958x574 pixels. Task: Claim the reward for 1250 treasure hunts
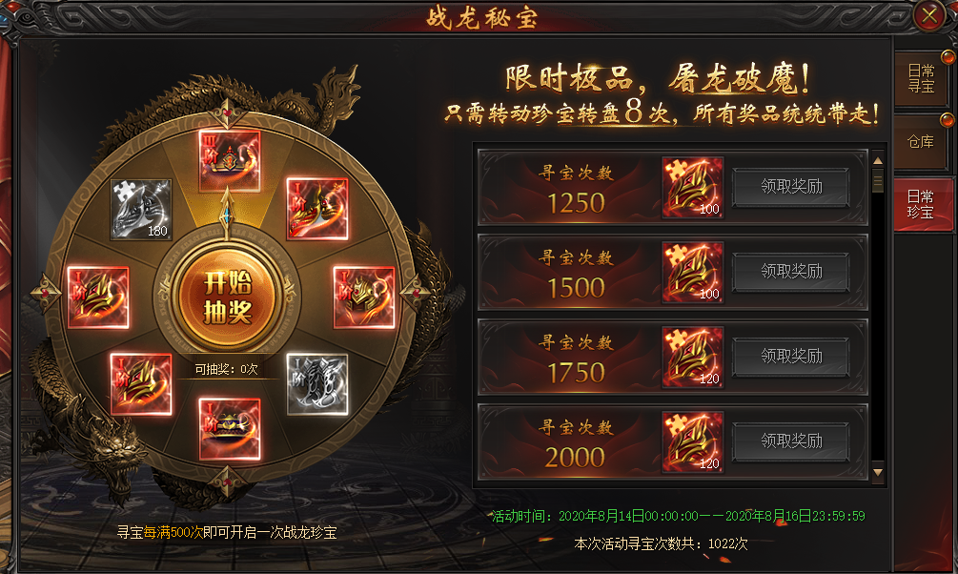791,187
